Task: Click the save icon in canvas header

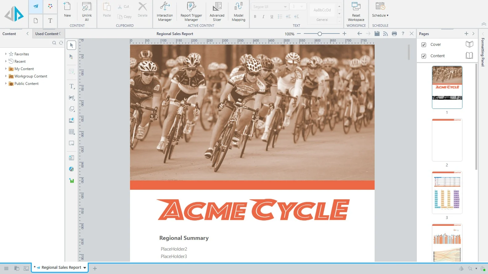Action: point(377,34)
